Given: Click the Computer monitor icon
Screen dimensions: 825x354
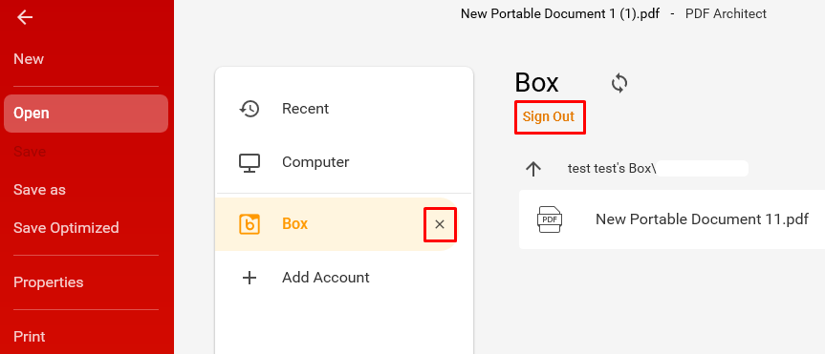Looking at the screenshot, I should click(x=249, y=162).
